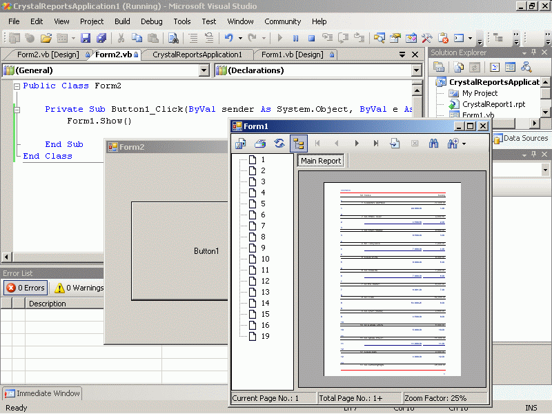
Task: Open the Undo history dropdown arrow
Action: click(240, 38)
